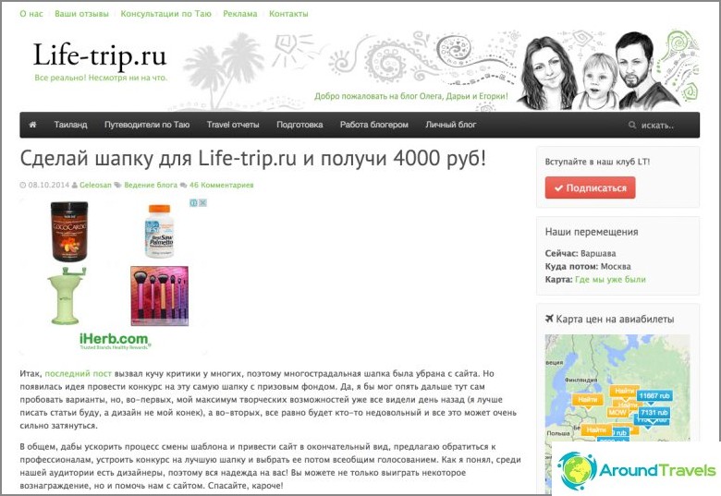Open the Контакты link
The width and height of the screenshot is (721, 496).
[x=288, y=14]
